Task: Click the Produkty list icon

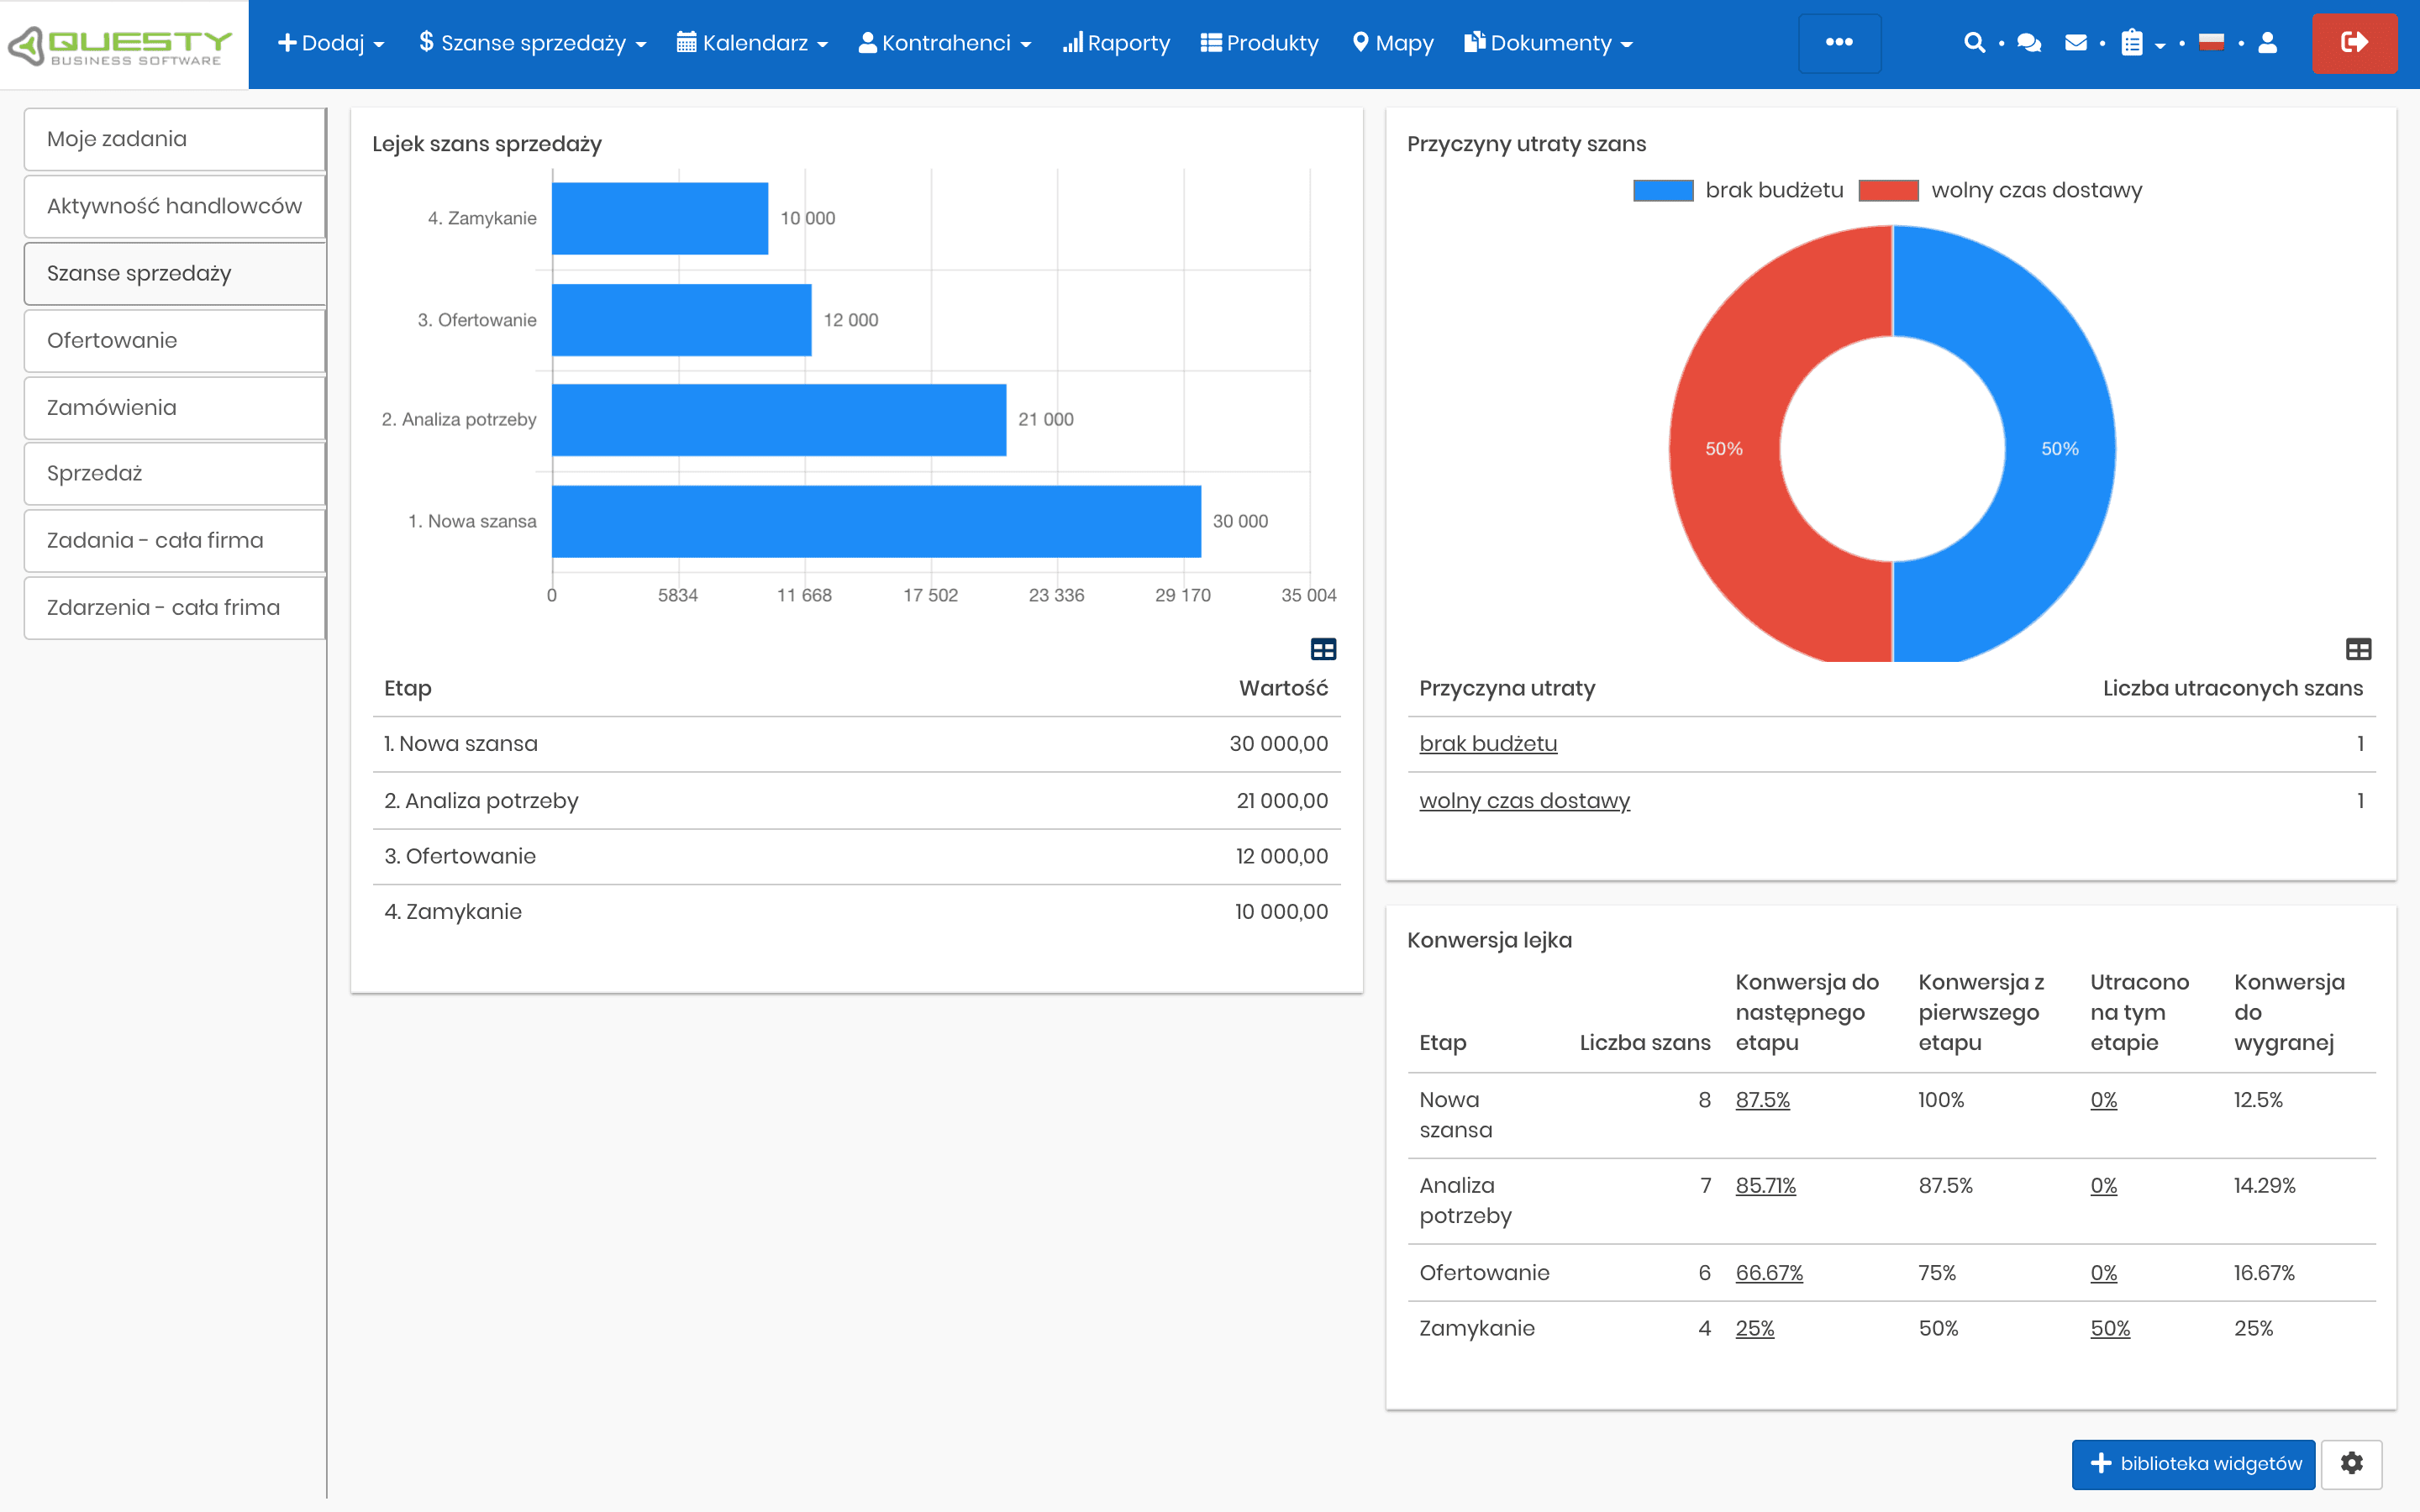Action: 1210,43
